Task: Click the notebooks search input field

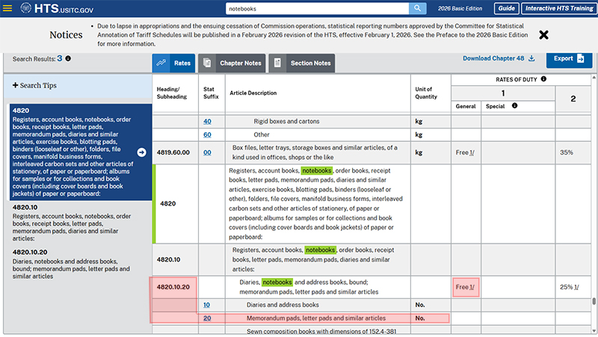Action: pyautogui.click(x=317, y=8)
